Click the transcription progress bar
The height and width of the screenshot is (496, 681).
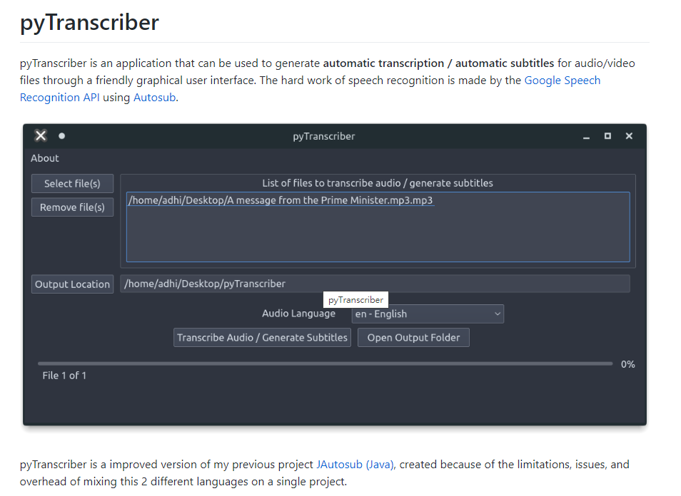(x=325, y=363)
